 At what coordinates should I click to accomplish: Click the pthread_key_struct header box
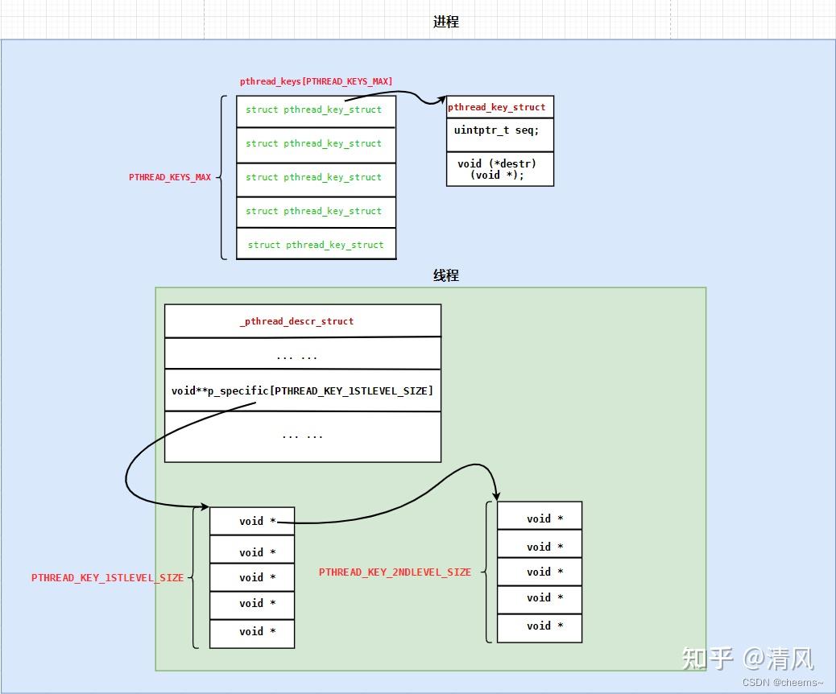pyautogui.click(x=499, y=106)
